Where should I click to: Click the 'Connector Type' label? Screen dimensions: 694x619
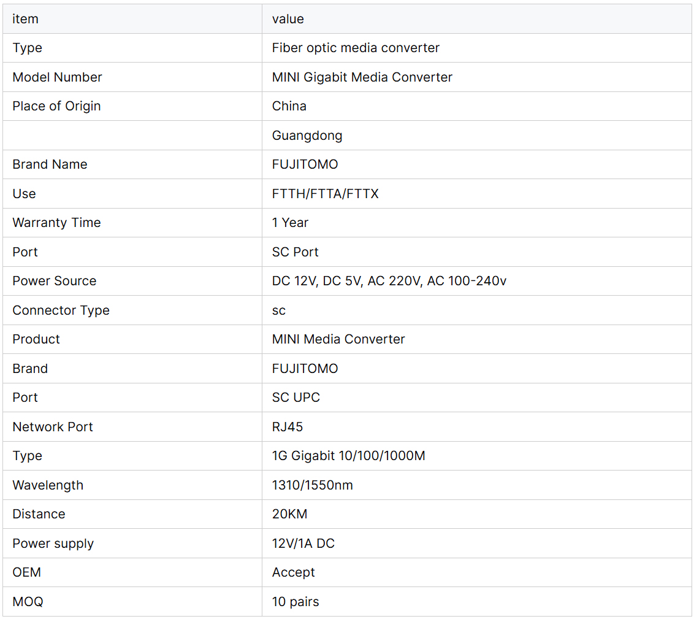tap(61, 310)
